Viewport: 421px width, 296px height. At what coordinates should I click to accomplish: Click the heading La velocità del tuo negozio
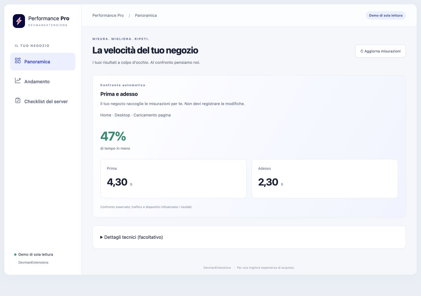click(x=145, y=50)
